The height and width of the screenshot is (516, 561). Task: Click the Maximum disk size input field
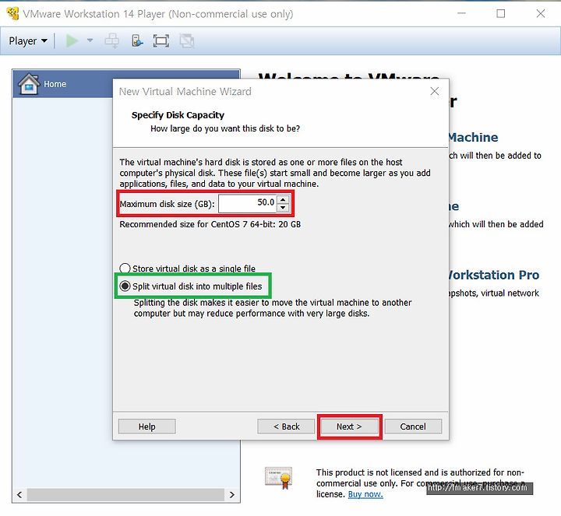click(x=247, y=203)
